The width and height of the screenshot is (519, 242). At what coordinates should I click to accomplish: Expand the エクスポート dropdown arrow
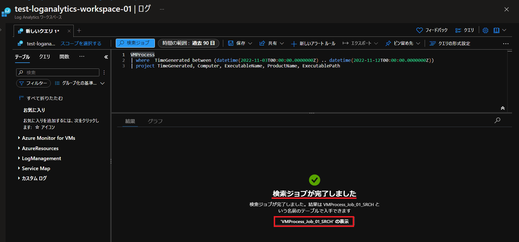(x=376, y=43)
